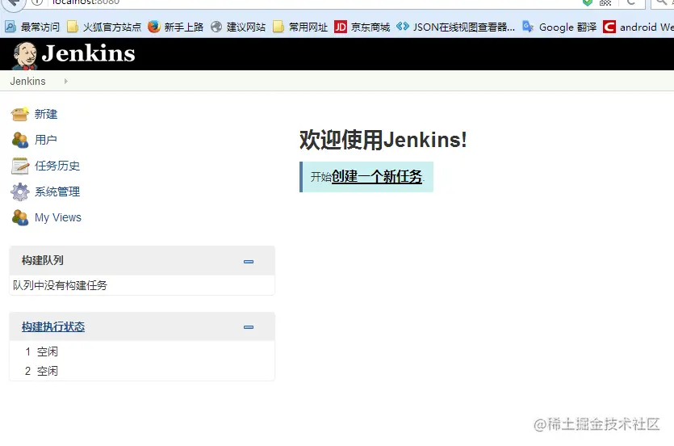Click the 用户 people icon

tap(19, 140)
